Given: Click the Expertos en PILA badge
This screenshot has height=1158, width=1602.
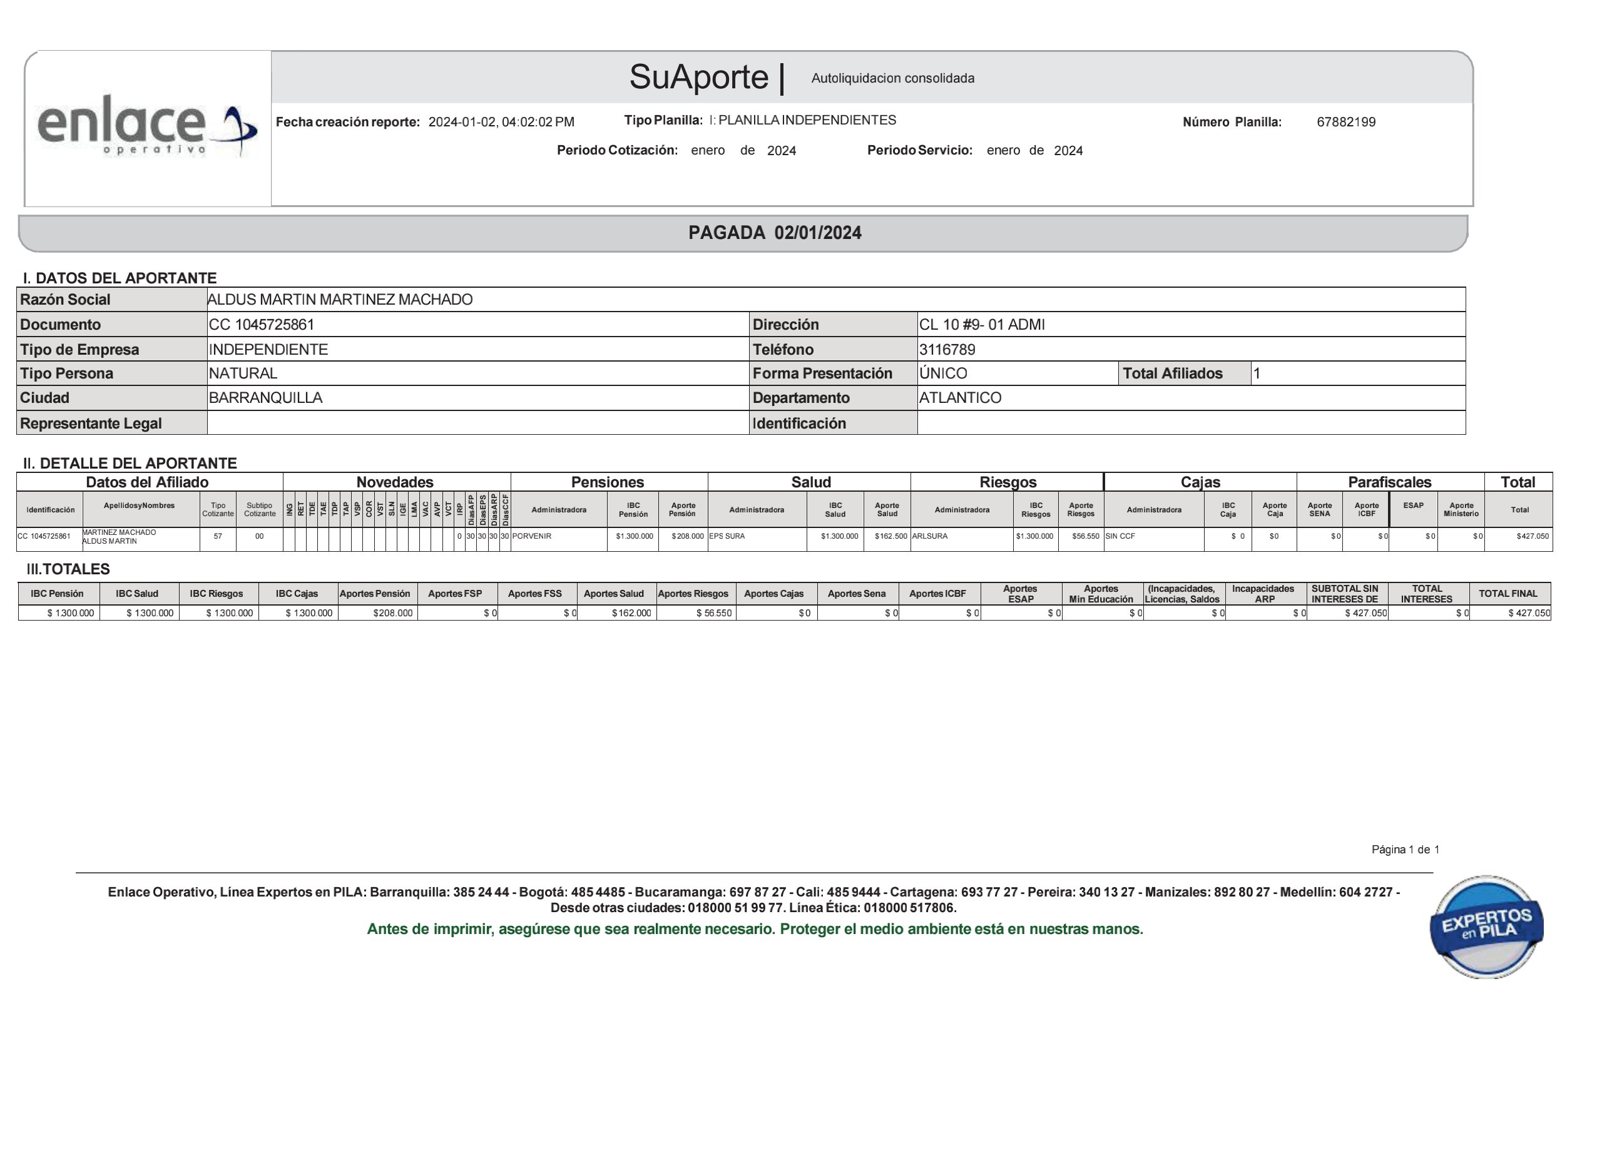Looking at the screenshot, I should (x=1486, y=927).
